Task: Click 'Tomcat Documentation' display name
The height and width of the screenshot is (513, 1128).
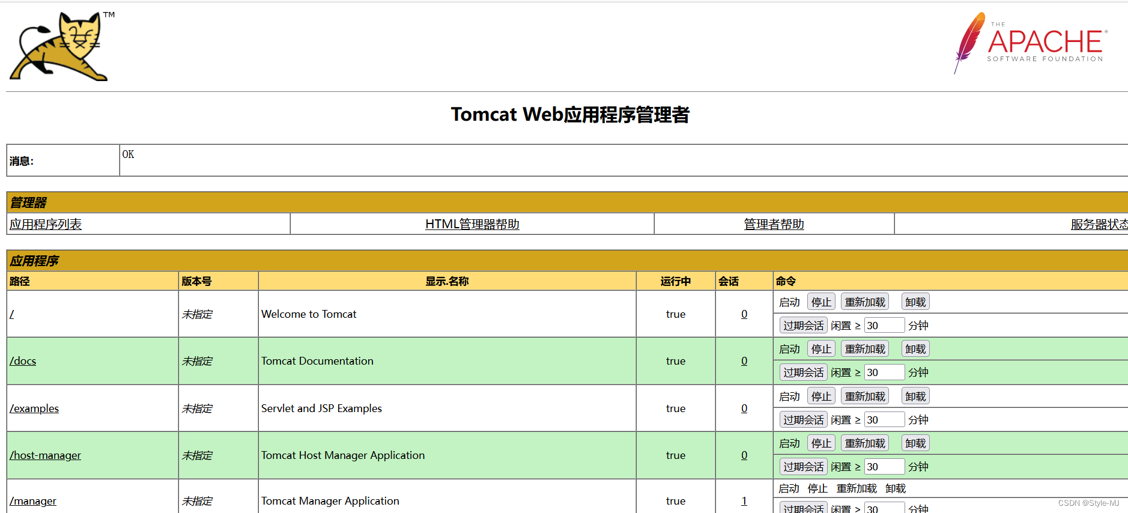Action: [x=317, y=361]
